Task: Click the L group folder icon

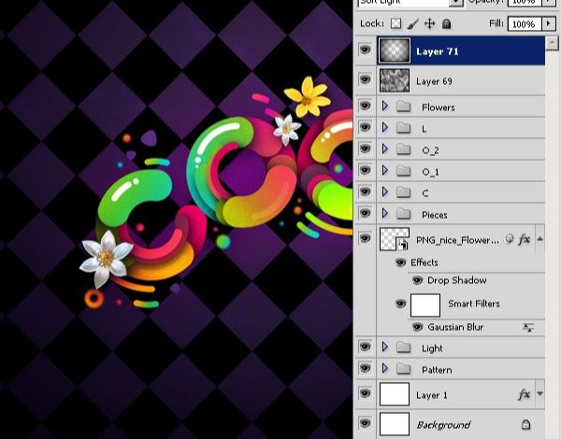Action: coord(403,128)
